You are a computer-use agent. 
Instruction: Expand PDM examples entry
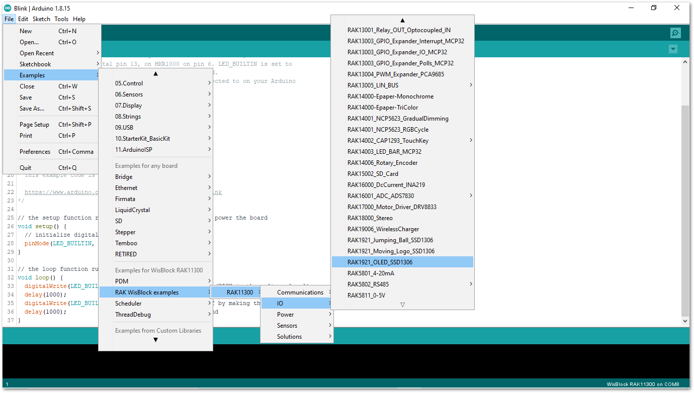[x=156, y=281]
